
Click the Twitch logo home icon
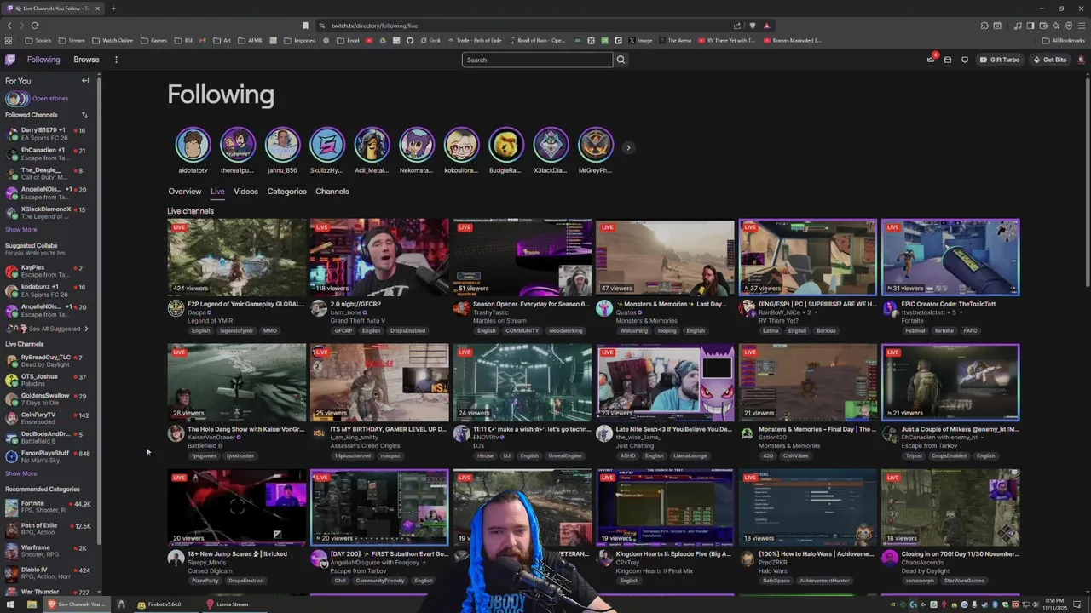(10, 60)
